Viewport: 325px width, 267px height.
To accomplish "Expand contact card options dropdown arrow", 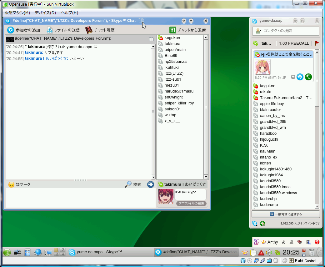I will coord(293,77).
